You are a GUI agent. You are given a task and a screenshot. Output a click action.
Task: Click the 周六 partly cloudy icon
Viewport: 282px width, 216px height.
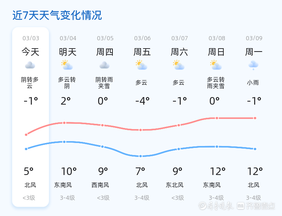pos(179,65)
